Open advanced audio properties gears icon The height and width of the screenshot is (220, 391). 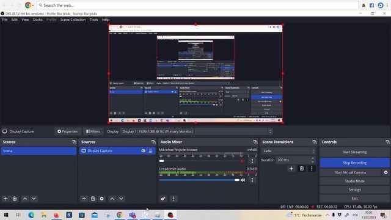(x=163, y=199)
